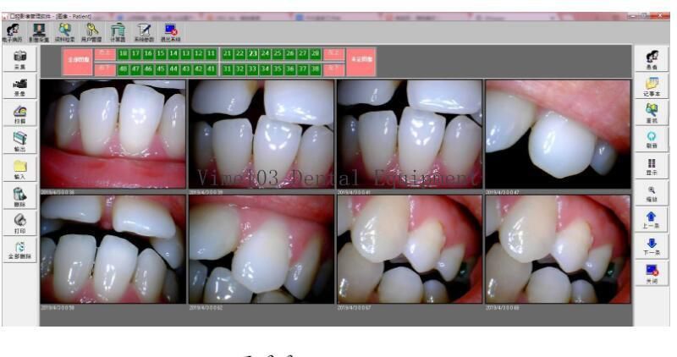Toggle tooth number 41 in chart
This screenshot has width=677, height=357.
pyautogui.click(x=211, y=69)
